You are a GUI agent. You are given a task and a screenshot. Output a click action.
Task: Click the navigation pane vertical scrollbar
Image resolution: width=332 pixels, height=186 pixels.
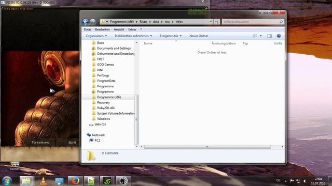pyautogui.click(x=136, y=119)
